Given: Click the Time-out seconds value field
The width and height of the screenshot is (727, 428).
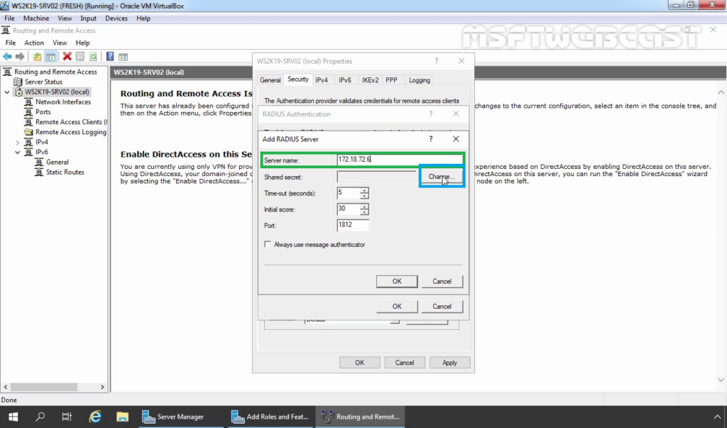Looking at the screenshot, I should click(x=349, y=193).
